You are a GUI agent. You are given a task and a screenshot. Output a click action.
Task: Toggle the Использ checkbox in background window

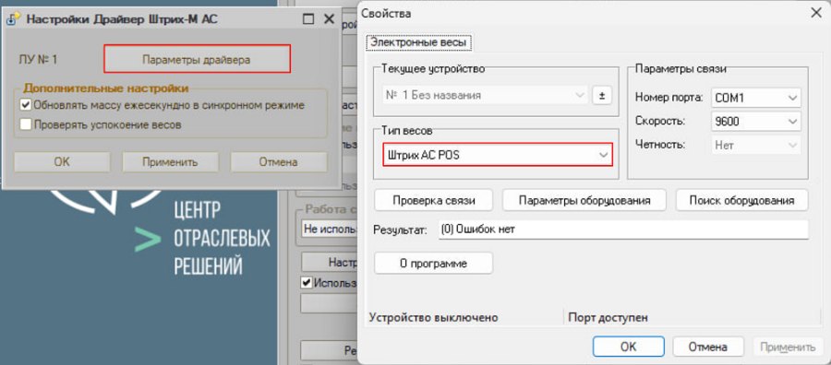click(x=307, y=283)
